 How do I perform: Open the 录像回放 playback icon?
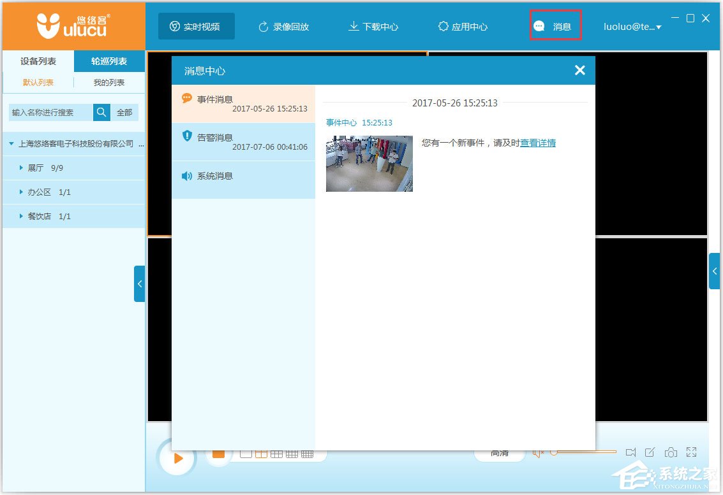pyautogui.click(x=262, y=26)
